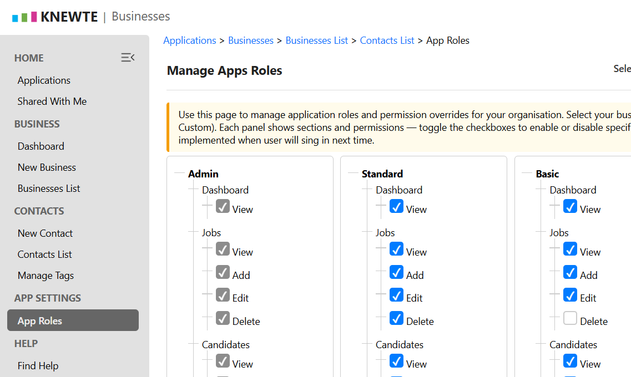Open Businesses List from the breadcrumb trail
The image size is (631, 377).
[317, 40]
